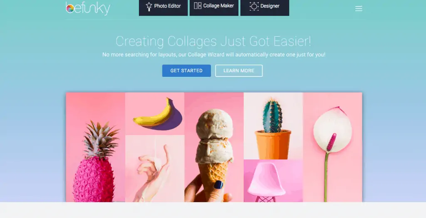Click the Designer circle icon
This screenshot has height=218, width=426.
(x=254, y=6)
